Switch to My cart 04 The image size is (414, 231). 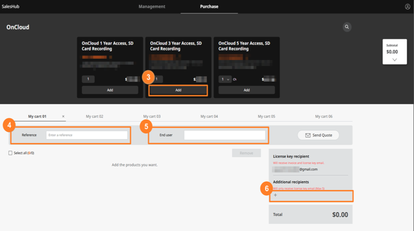pyautogui.click(x=209, y=116)
